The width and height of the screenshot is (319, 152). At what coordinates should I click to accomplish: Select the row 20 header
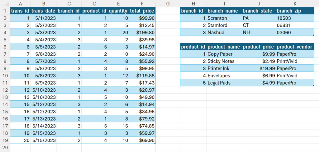pos(5,147)
